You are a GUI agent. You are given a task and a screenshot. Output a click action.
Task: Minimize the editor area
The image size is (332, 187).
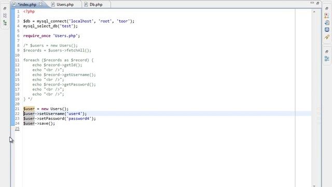click(312, 3)
